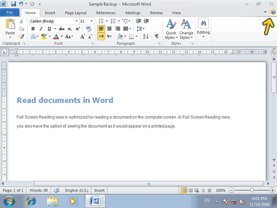Select the Format Painter brush
The height and width of the screenshot is (208, 277).
(x=21, y=36)
